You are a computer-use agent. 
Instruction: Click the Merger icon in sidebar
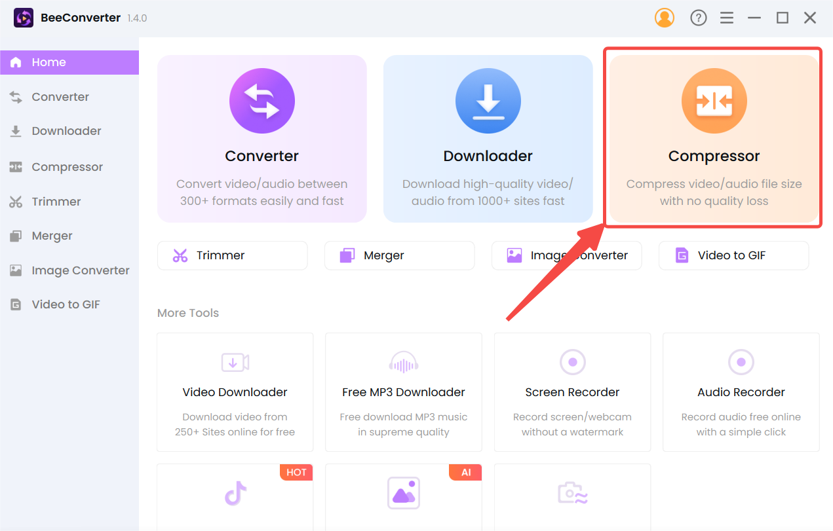(x=16, y=236)
